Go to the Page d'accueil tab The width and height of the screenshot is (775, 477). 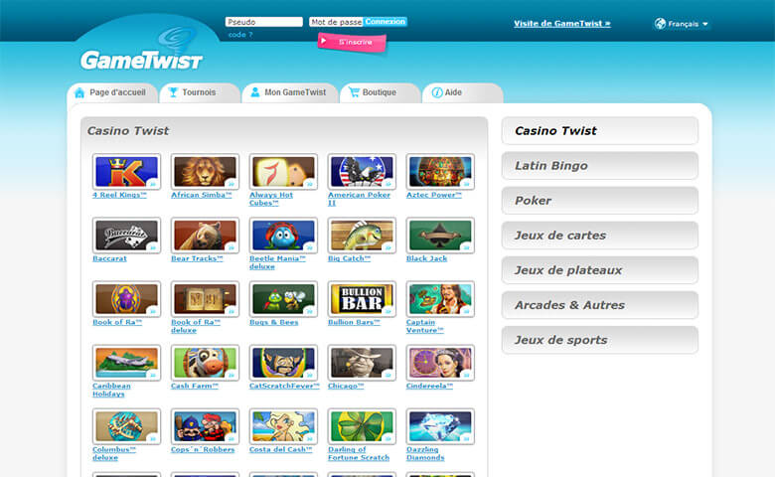(112, 92)
